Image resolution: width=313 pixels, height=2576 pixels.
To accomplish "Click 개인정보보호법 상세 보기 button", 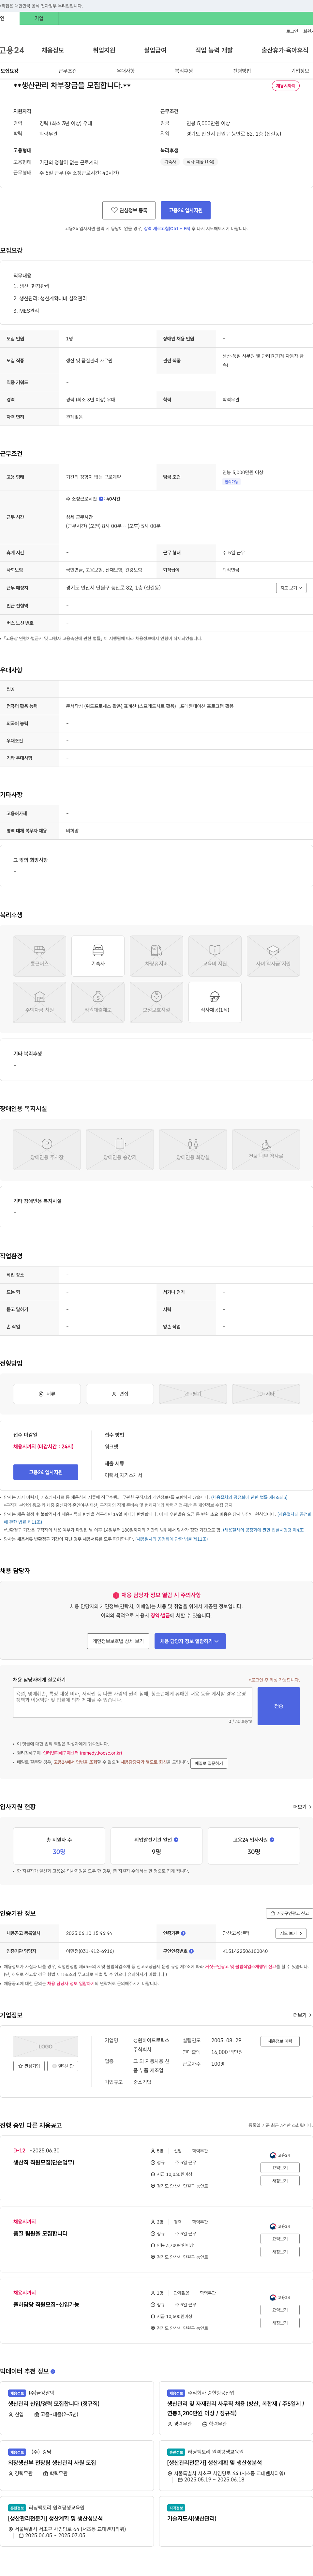I will point(118,1641).
